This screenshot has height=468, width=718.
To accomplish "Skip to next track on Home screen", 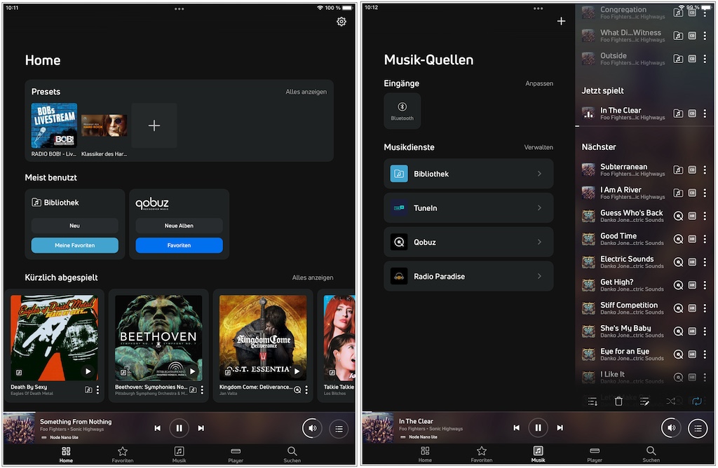I will coord(201,428).
